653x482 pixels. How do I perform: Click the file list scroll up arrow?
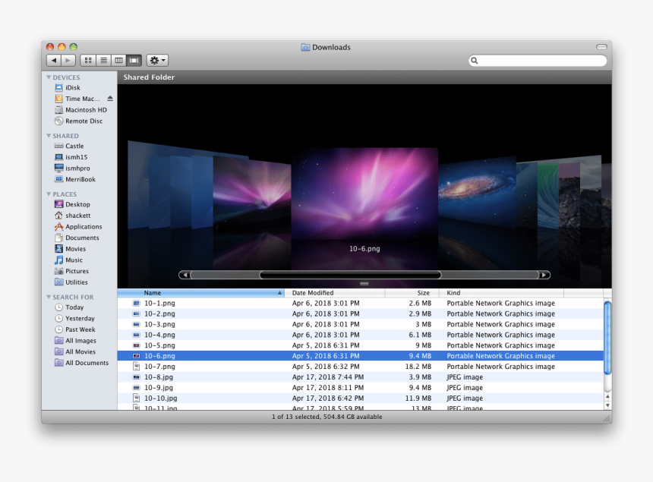[607, 397]
